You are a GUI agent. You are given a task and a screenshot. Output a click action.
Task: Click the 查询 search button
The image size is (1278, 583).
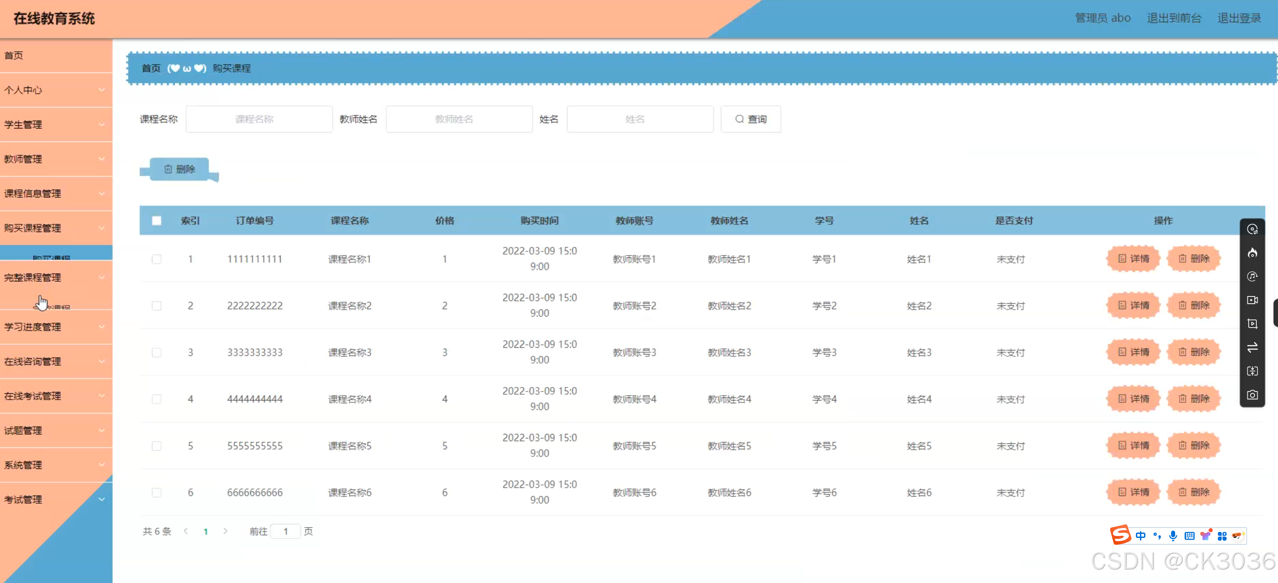(x=750, y=119)
